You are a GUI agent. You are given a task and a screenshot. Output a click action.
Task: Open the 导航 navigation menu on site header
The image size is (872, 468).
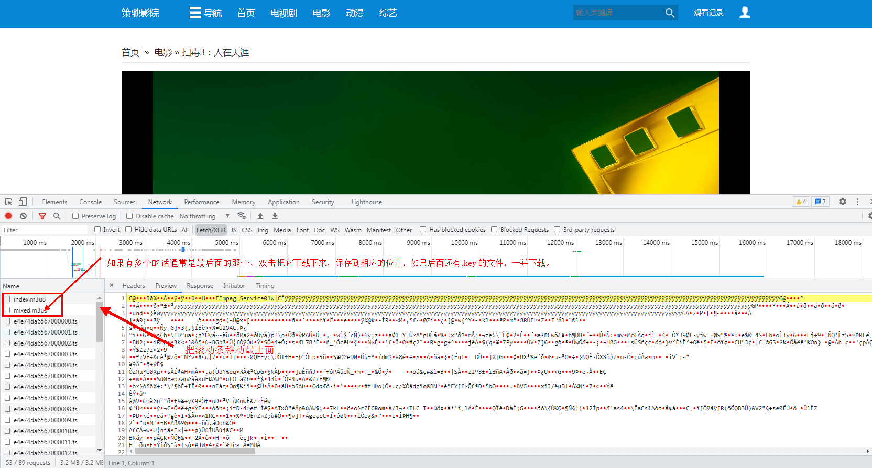[205, 13]
